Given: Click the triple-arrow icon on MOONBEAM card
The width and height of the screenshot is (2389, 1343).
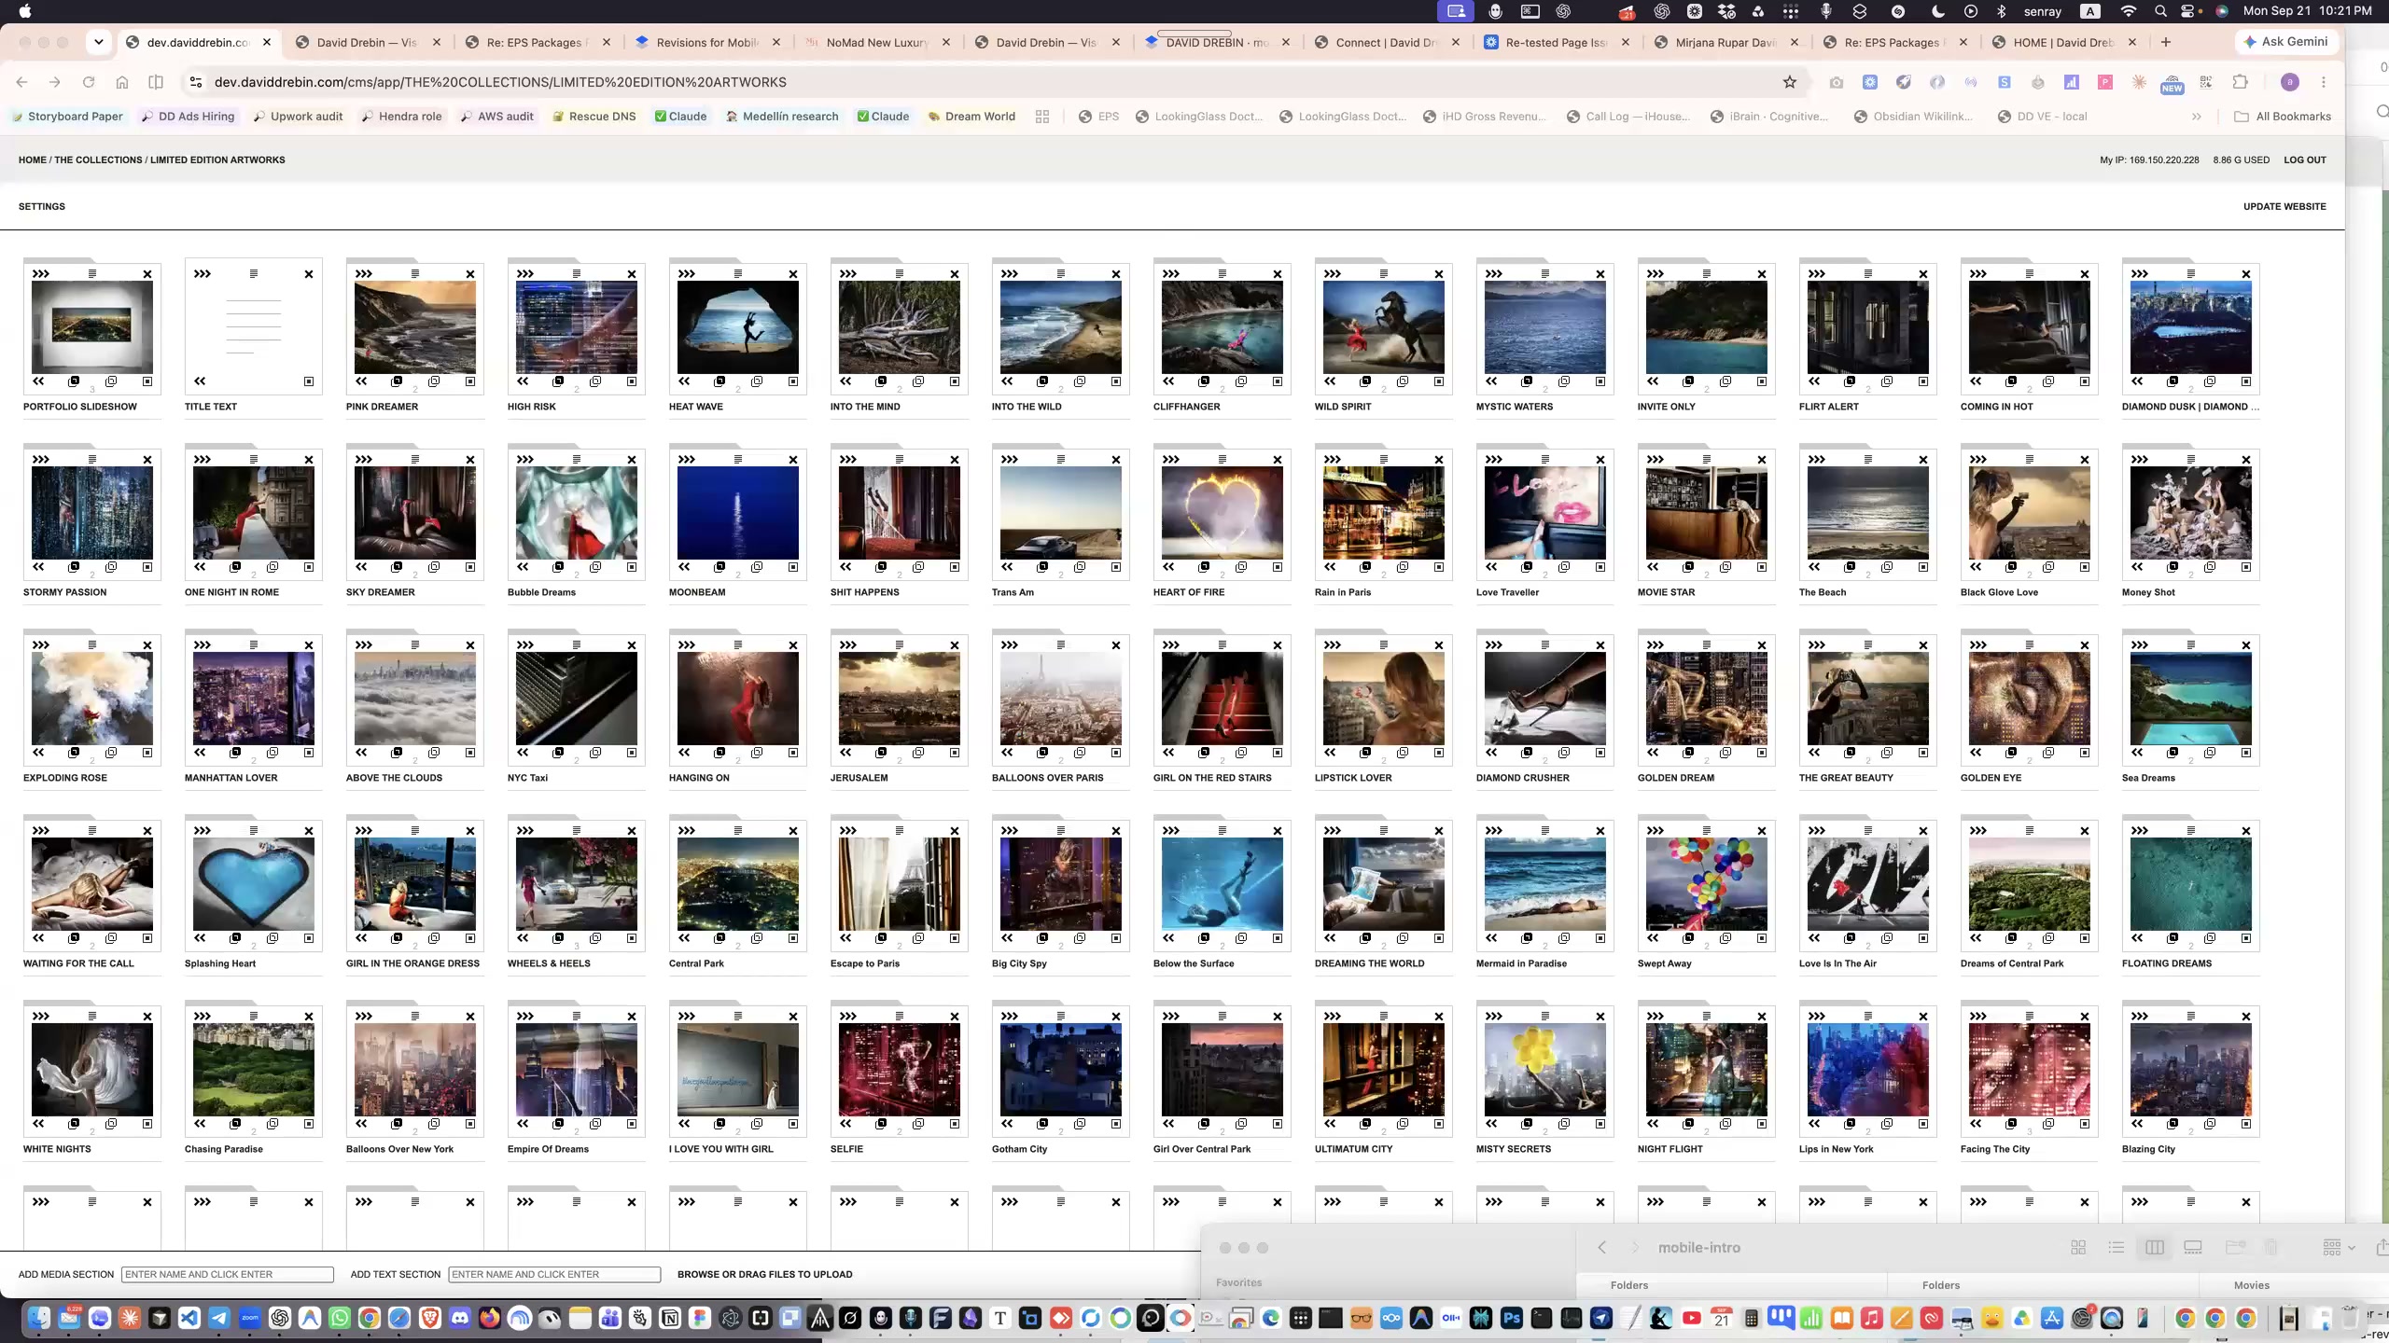Looking at the screenshot, I should [x=687, y=459].
